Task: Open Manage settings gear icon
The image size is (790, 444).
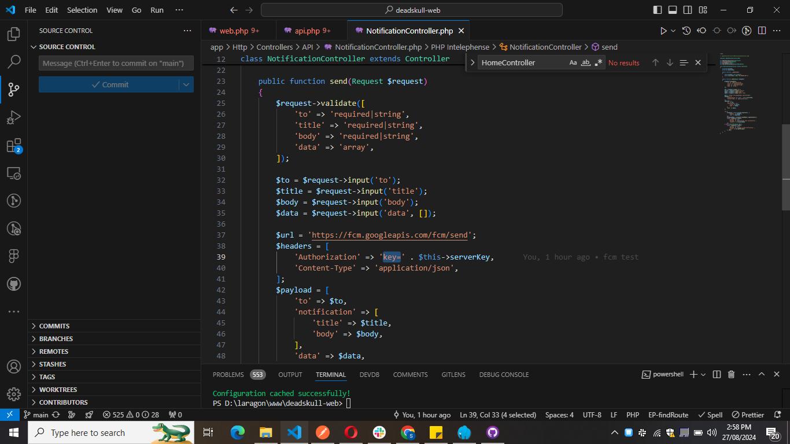Action: click(14, 394)
